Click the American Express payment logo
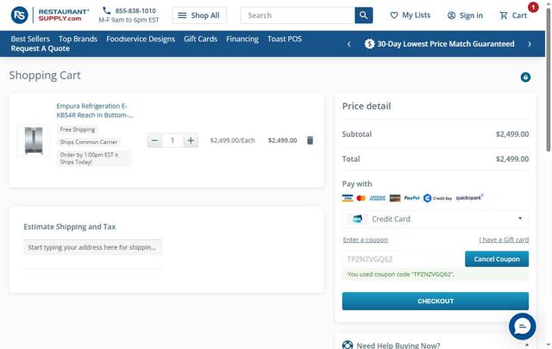The width and height of the screenshot is (552, 349). point(378,198)
